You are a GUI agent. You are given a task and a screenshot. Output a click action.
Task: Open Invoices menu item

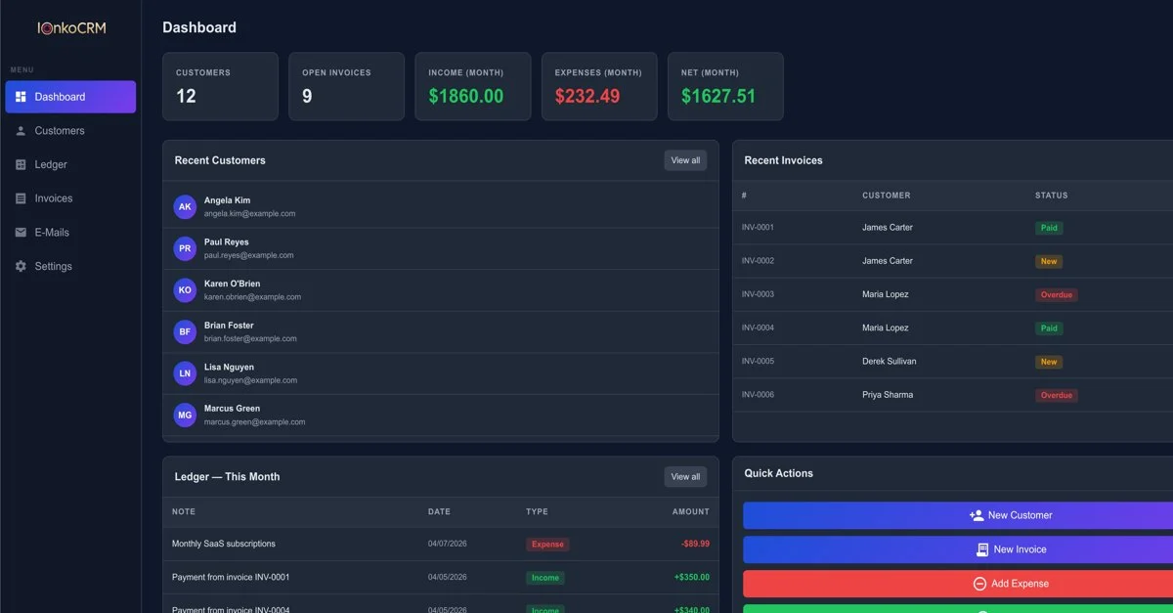[70, 198]
